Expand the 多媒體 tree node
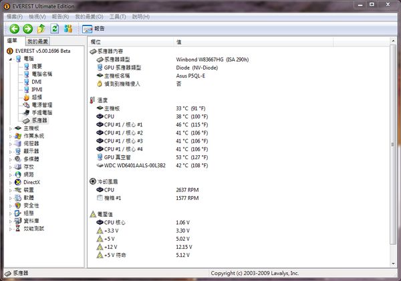The height and width of the screenshot is (281, 401). [x=11, y=159]
